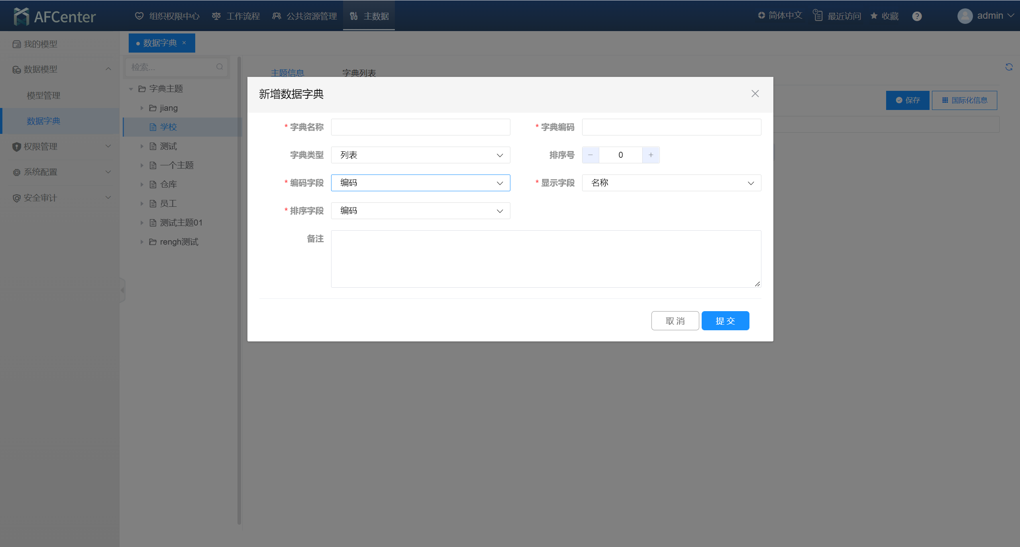Click the admin user avatar

point(965,16)
